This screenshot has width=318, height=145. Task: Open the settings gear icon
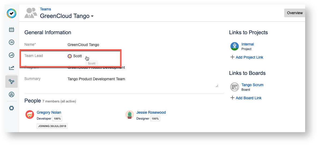click(x=12, y=108)
